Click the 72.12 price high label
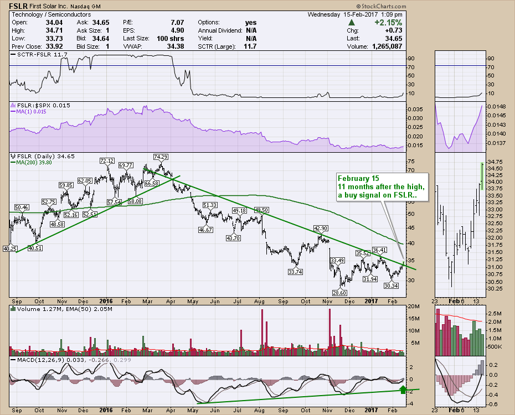Screen dimensions: 515x415 pyautogui.click(x=107, y=161)
